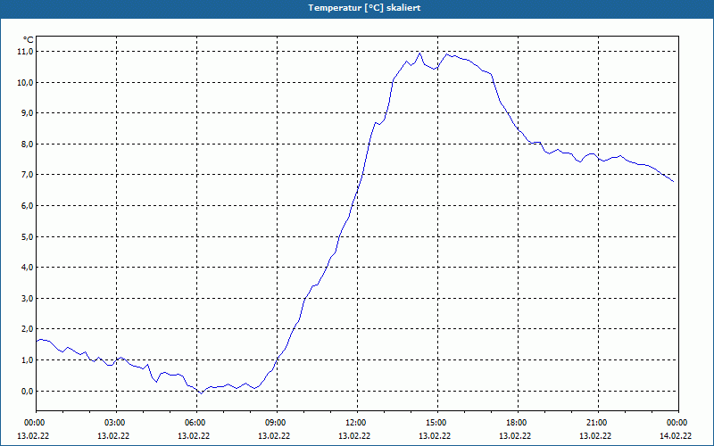Click the 06:00 time label

194,423
